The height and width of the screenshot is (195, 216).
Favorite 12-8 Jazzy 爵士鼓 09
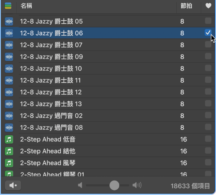[208, 56]
